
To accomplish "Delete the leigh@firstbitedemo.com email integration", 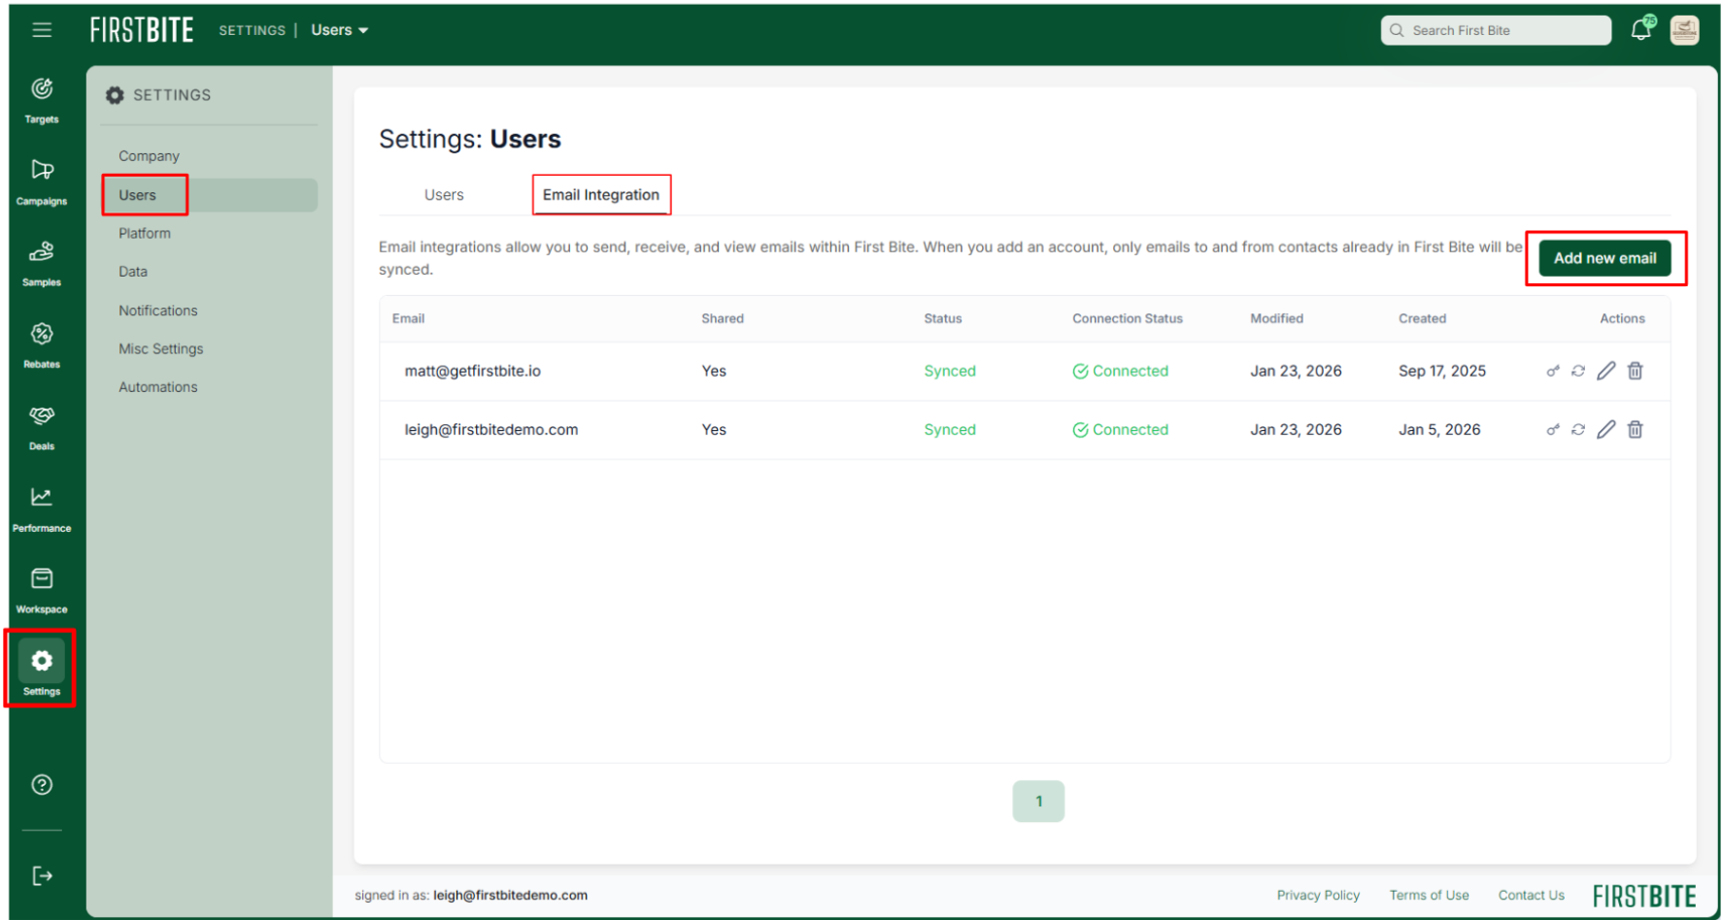I will [1636, 429].
